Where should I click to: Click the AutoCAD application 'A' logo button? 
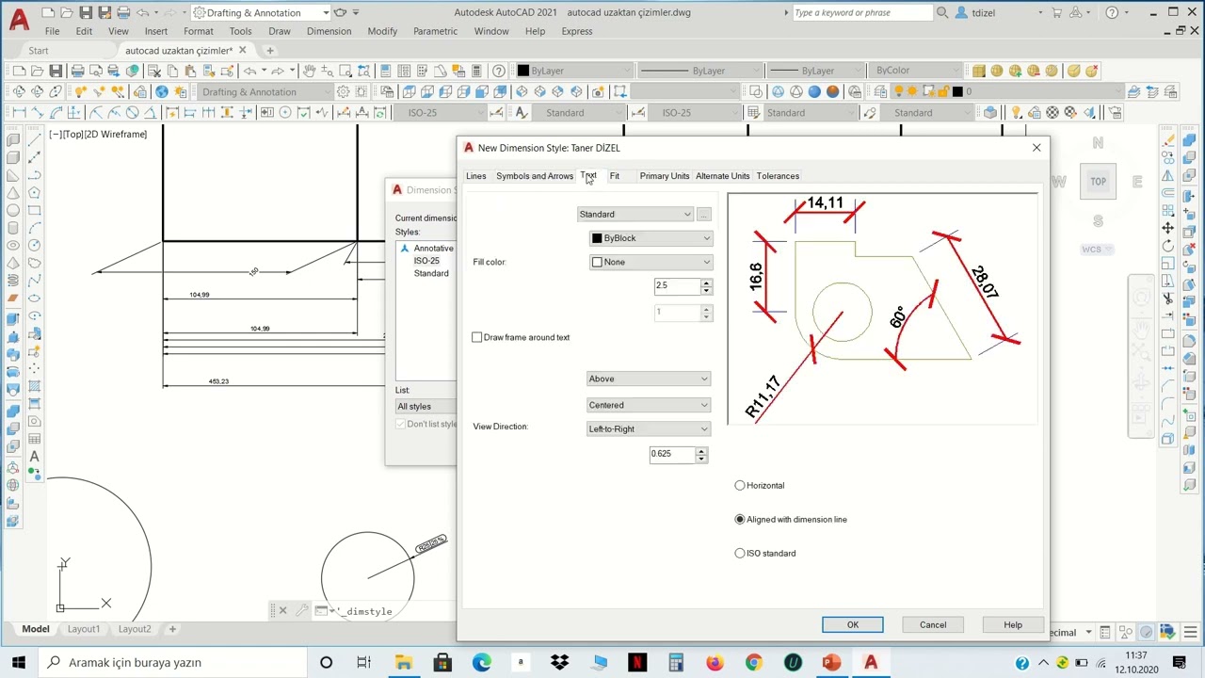pyautogui.click(x=19, y=18)
